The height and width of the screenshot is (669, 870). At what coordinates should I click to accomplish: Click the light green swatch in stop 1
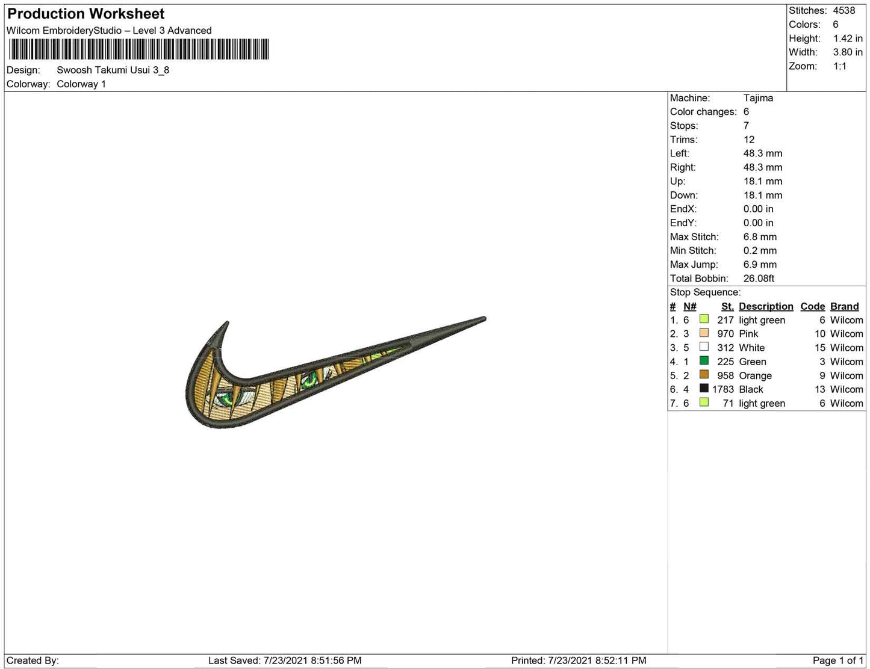[x=704, y=319]
